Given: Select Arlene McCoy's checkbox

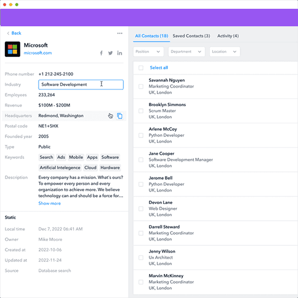Looking at the screenshot, I should (x=141, y=135).
